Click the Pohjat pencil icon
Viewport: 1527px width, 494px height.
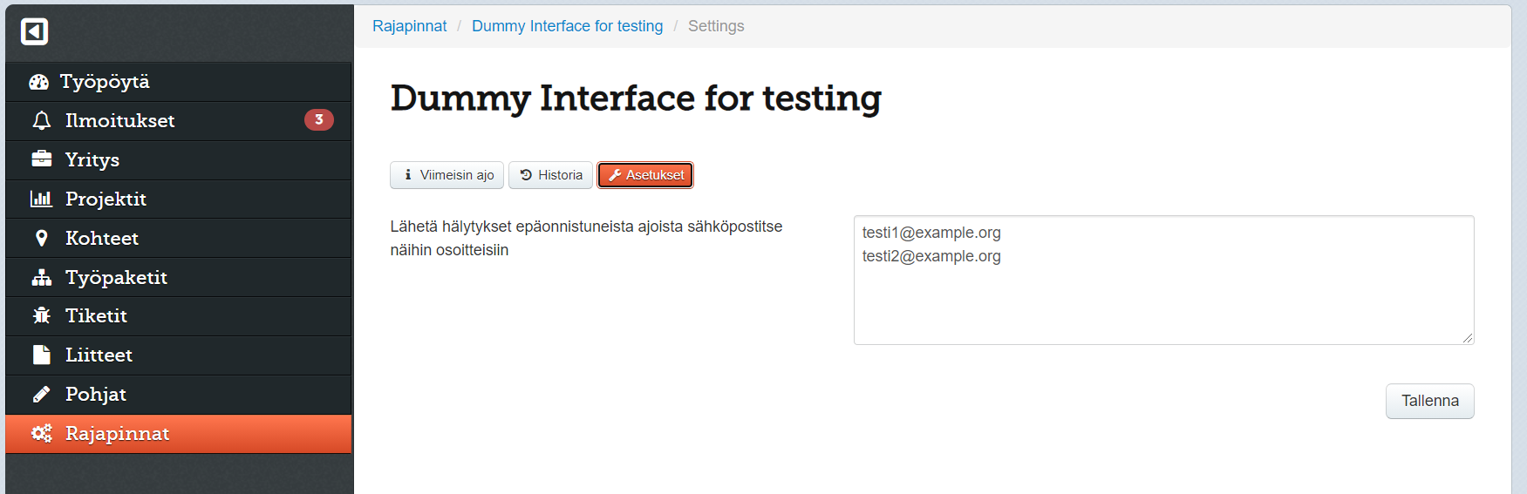[x=41, y=394]
